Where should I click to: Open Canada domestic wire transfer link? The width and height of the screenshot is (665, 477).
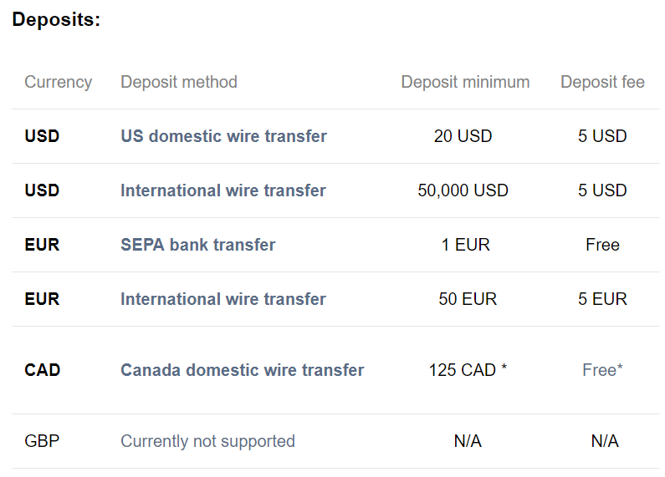pyautogui.click(x=243, y=370)
